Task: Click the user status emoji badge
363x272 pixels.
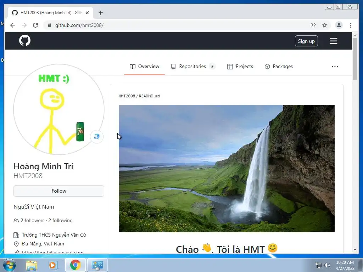Action: tap(97, 136)
